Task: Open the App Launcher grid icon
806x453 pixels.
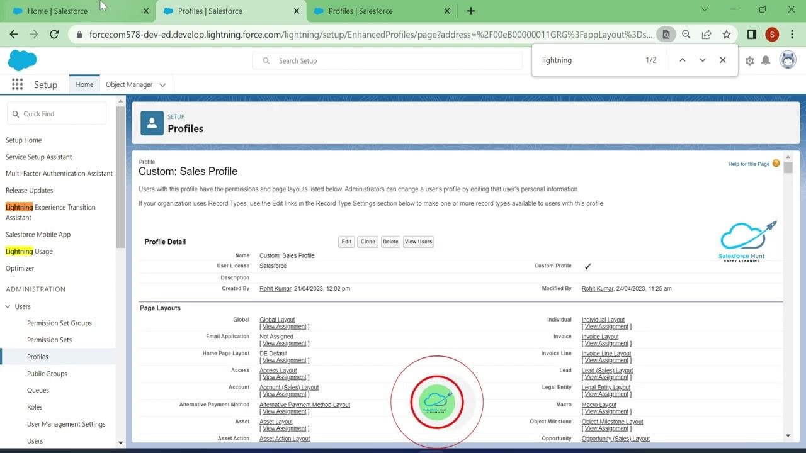Action: click(x=17, y=84)
